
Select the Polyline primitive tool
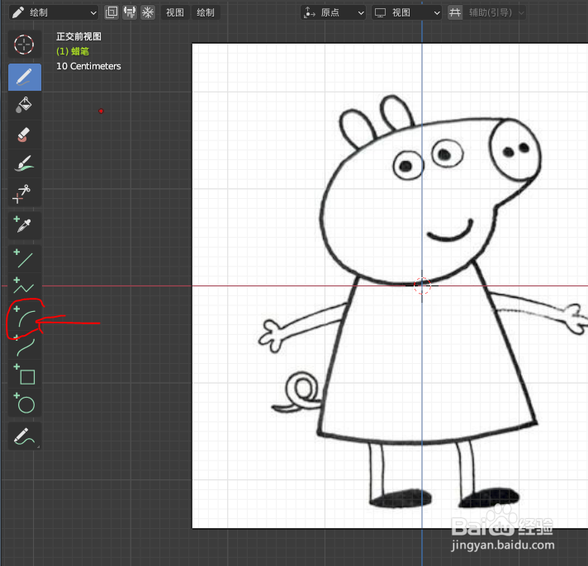tap(25, 286)
